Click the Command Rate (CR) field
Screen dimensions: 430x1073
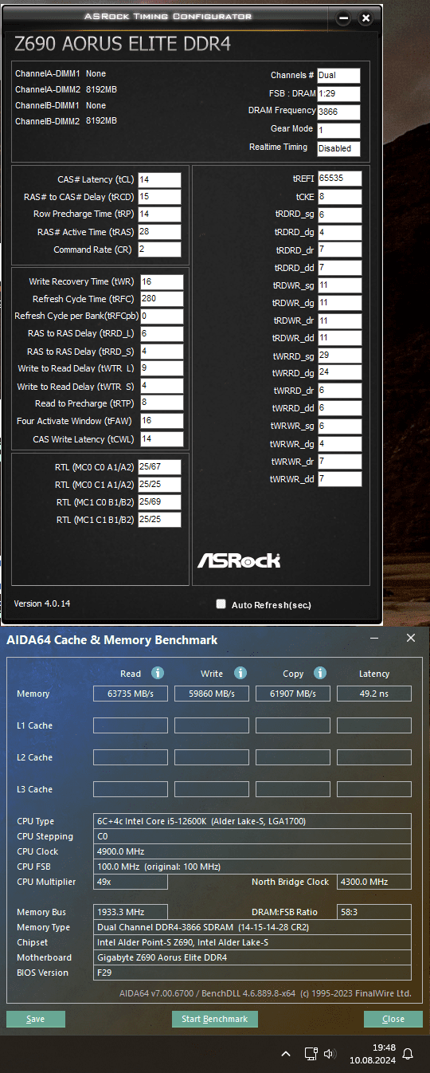[159, 250]
